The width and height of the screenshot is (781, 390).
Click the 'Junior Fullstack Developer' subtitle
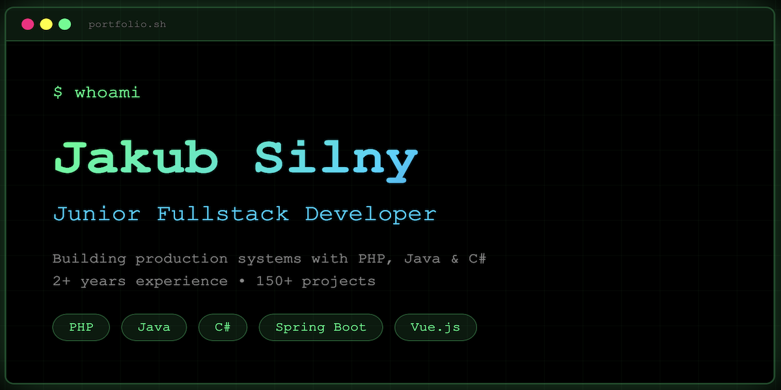(x=245, y=214)
